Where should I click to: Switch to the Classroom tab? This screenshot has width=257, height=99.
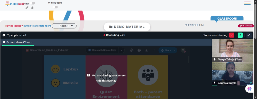click(x=227, y=19)
